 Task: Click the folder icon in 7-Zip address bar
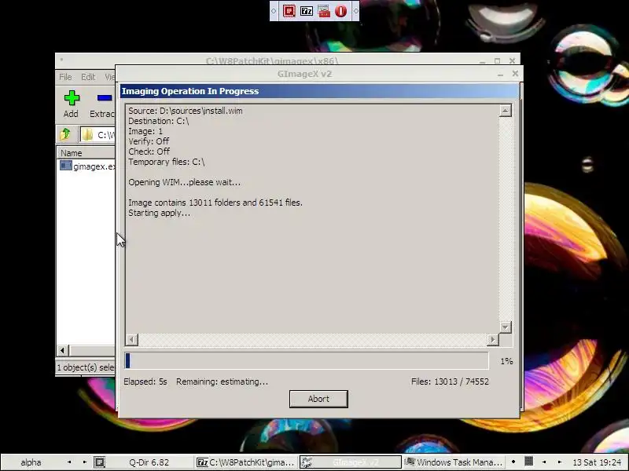point(87,134)
